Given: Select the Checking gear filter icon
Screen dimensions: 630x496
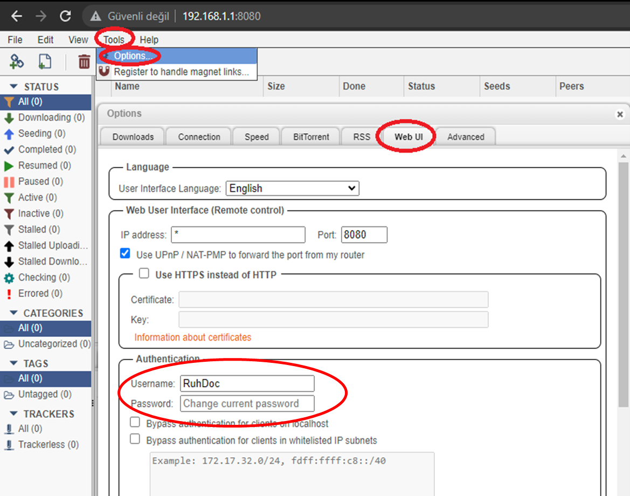Looking at the screenshot, I should point(9,278).
